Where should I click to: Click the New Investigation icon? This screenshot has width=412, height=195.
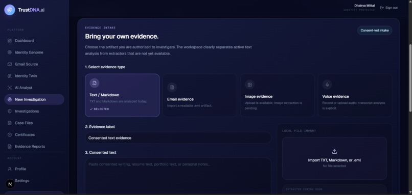click(x=10, y=99)
